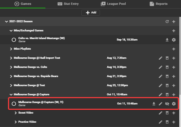Switch to the Stat Entry tab

68,4
